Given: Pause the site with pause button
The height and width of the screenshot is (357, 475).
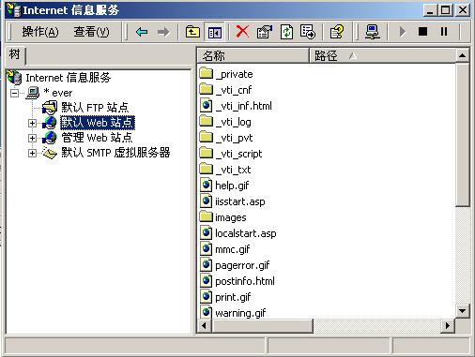Looking at the screenshot, I should pos(444,32).
